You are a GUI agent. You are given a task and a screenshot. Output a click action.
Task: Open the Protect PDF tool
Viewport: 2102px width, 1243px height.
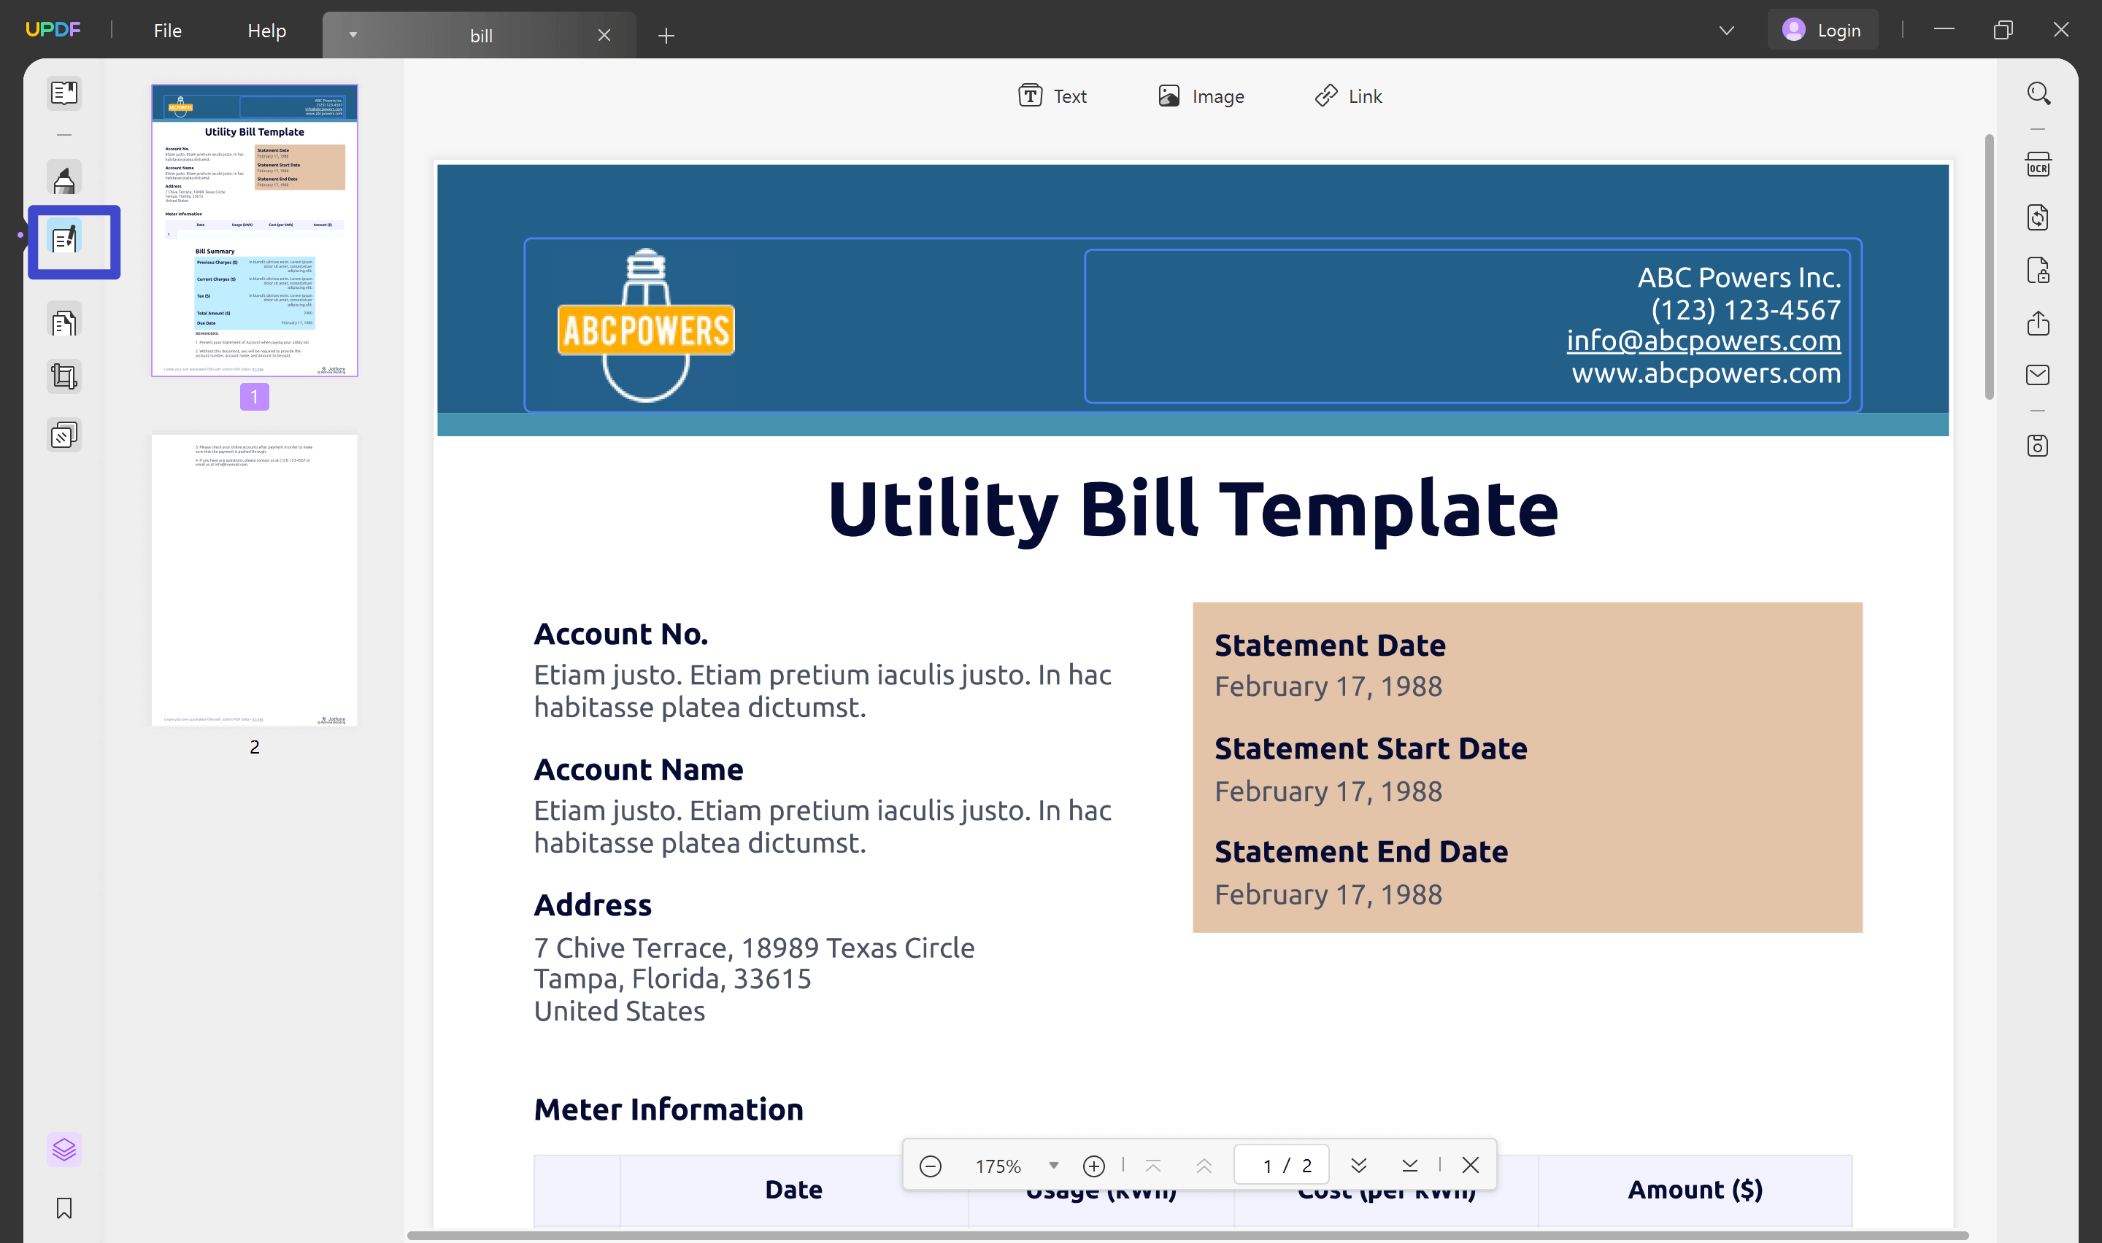pos(2039,270)
